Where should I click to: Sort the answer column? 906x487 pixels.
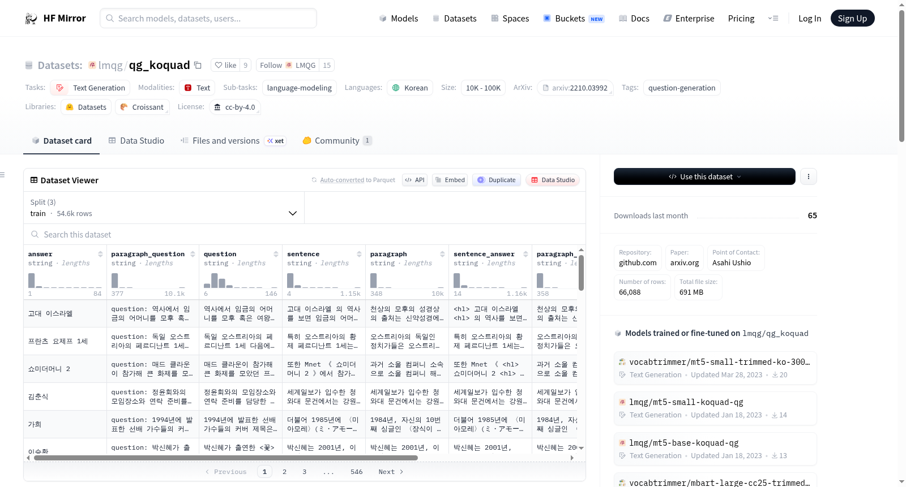click(100, 254)
